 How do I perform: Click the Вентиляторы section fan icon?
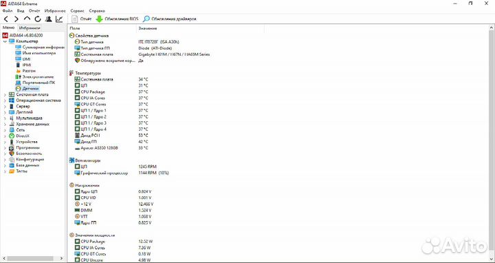tap(71, 160)
